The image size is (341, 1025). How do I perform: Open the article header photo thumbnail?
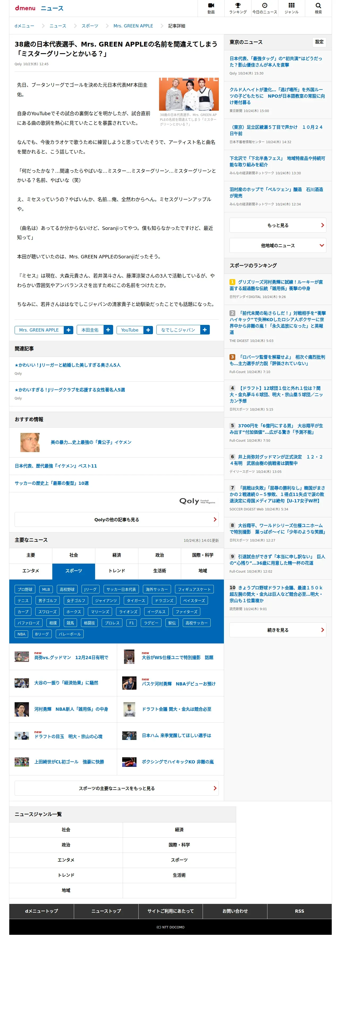[189, 94]
